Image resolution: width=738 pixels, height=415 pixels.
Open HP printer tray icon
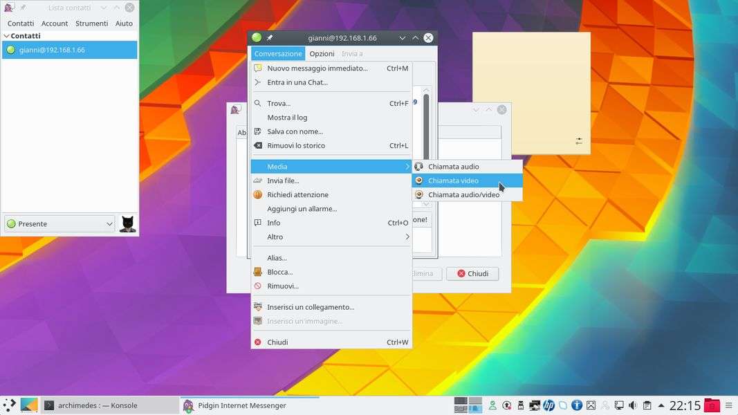(548, 405)
